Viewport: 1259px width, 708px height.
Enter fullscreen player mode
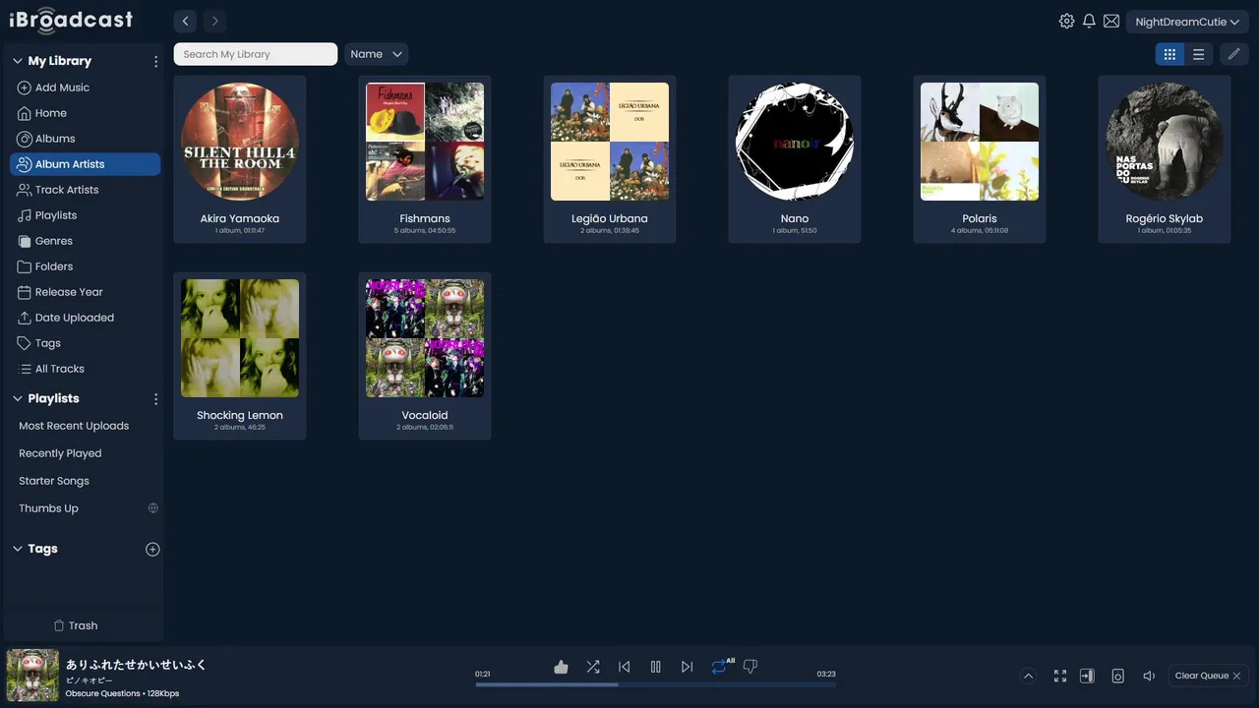pos(1060,676)
